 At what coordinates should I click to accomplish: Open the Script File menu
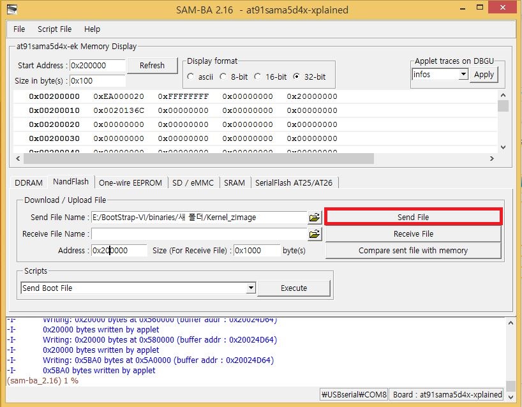click(54, 29)
